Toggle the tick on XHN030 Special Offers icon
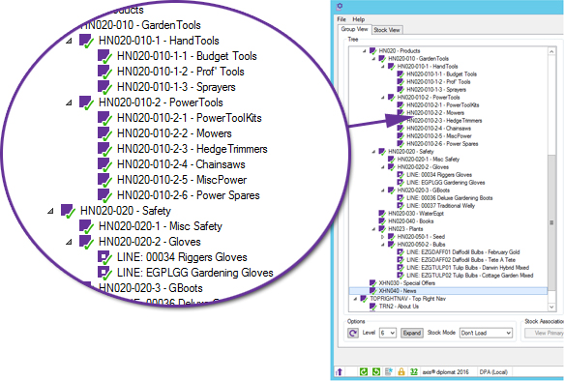 point(373,283)
